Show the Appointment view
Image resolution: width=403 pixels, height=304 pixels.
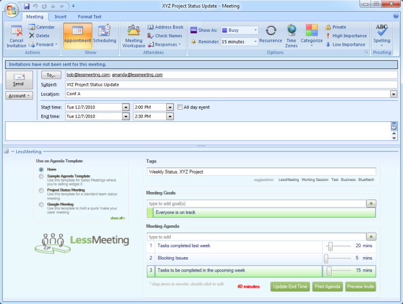point(78,36)
